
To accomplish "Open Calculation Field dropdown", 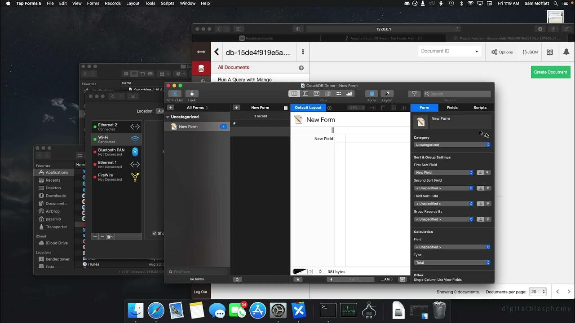I will pos(452,247).
